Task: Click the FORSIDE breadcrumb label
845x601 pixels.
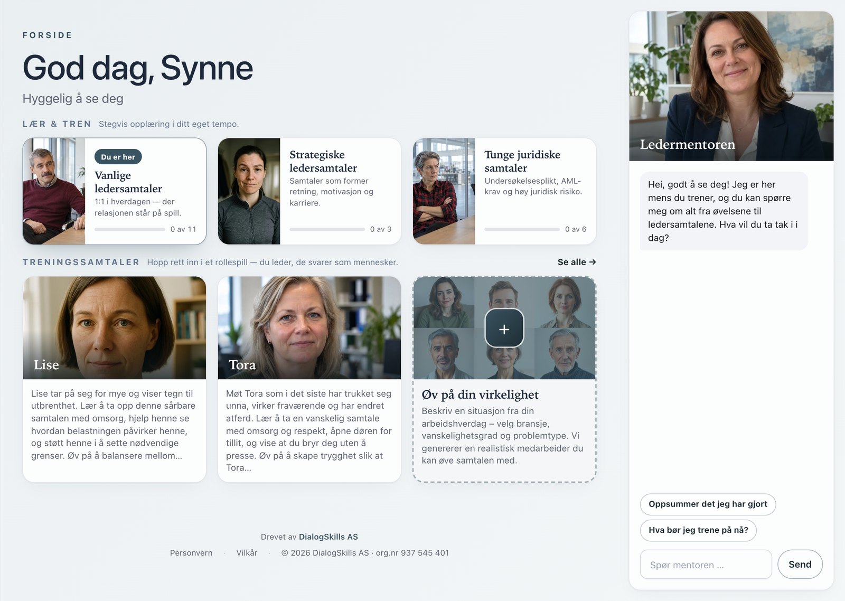Action: pyautogui.click(x=48, y=35)
